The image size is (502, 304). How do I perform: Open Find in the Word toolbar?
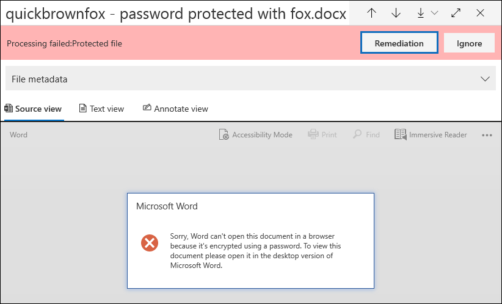click(x=366, y=135)
